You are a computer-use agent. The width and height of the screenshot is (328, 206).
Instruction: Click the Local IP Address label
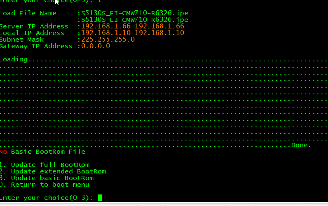[32, 33]
